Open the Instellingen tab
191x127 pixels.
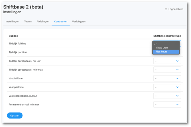[12, 22]
